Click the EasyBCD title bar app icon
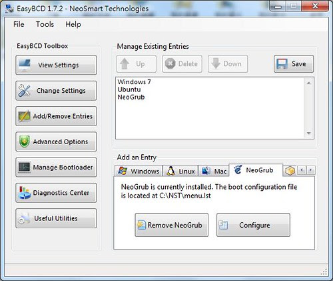The image size is (333, 281). 9,9
